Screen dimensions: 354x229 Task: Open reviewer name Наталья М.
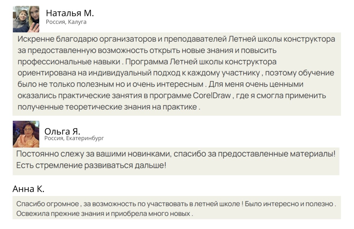tap(70, 13)
